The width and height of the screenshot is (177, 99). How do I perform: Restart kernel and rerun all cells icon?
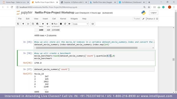69,24
